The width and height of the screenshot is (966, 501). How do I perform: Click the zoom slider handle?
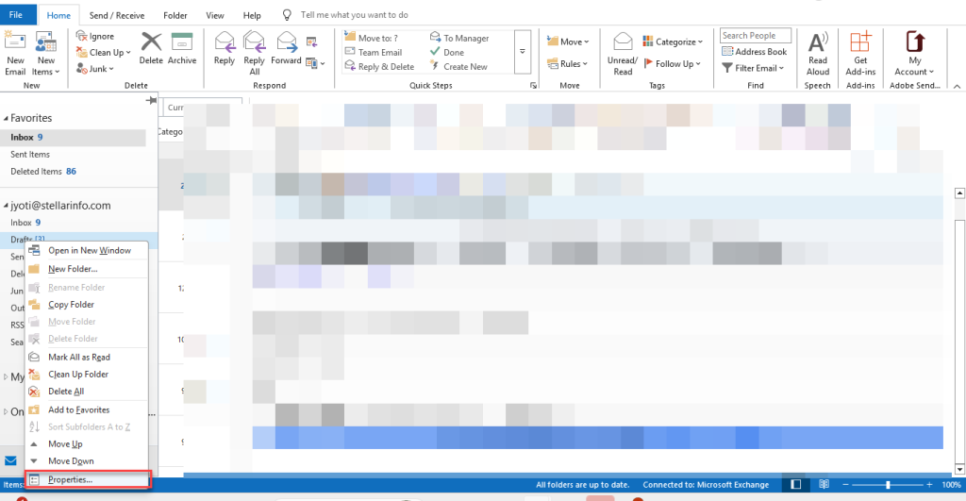[888, 485]
